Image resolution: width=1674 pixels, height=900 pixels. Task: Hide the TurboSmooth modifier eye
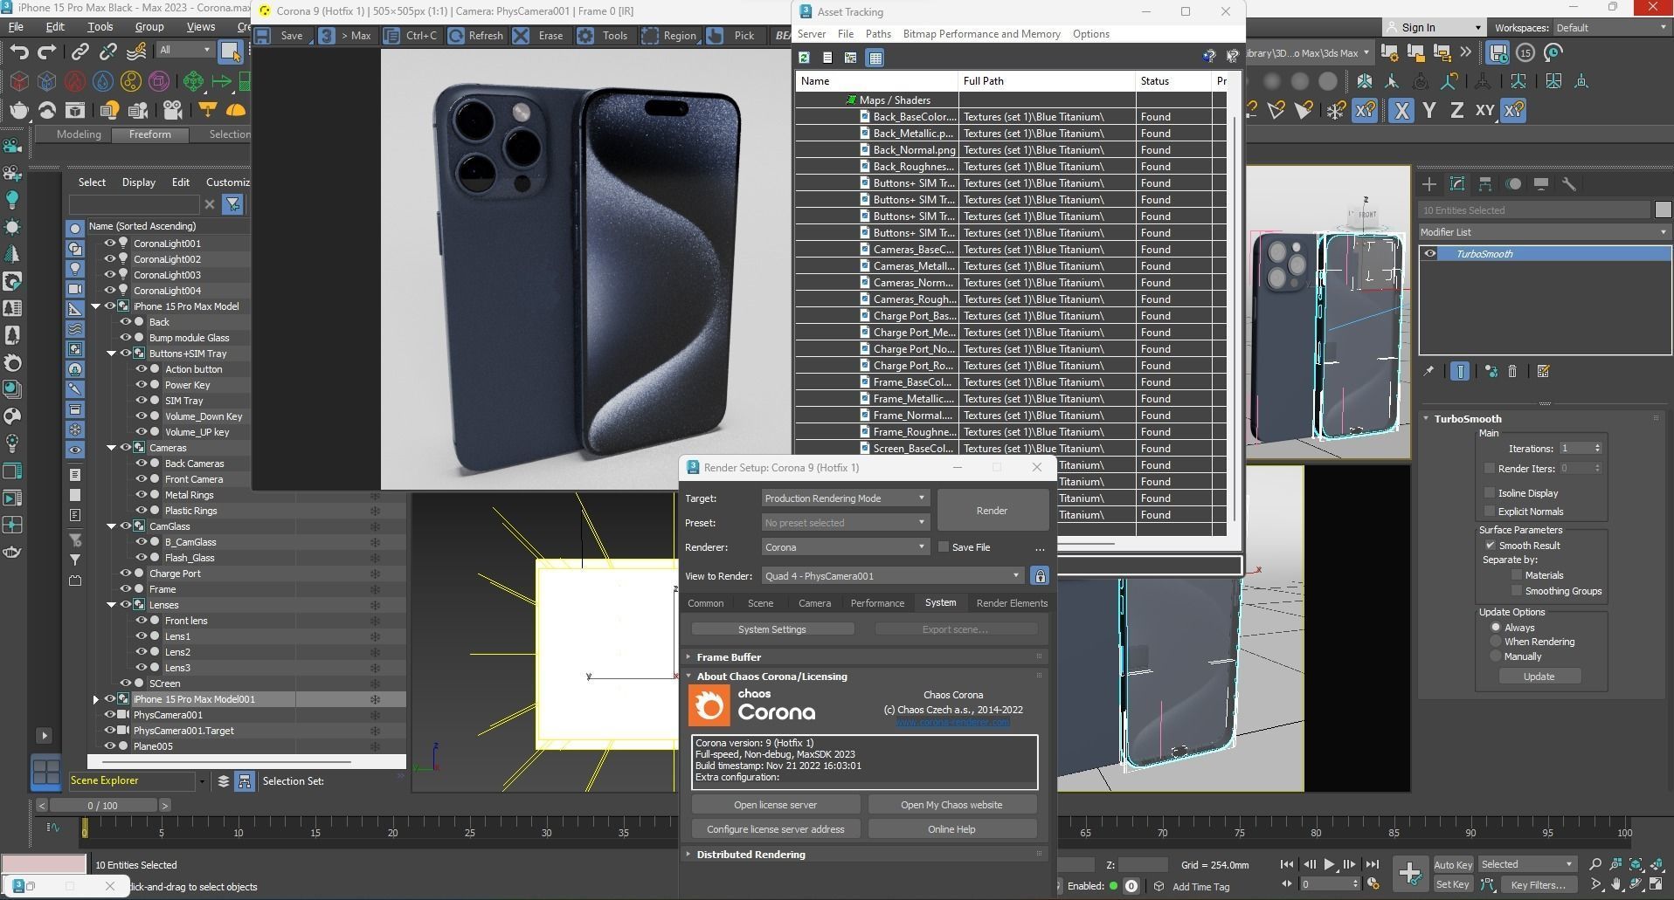1430,254
